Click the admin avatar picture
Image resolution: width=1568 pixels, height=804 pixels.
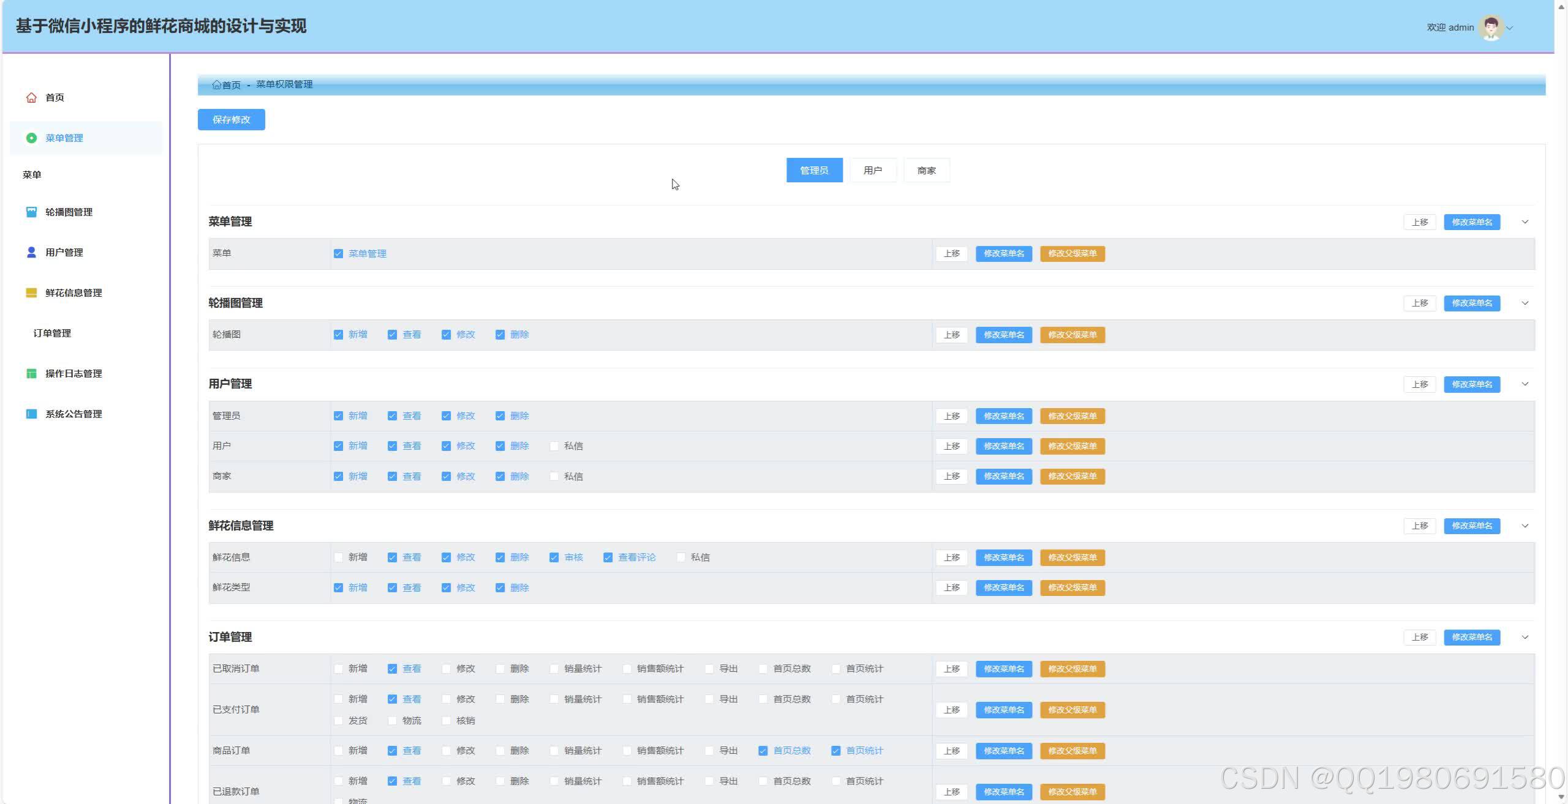coord(1491,28)
